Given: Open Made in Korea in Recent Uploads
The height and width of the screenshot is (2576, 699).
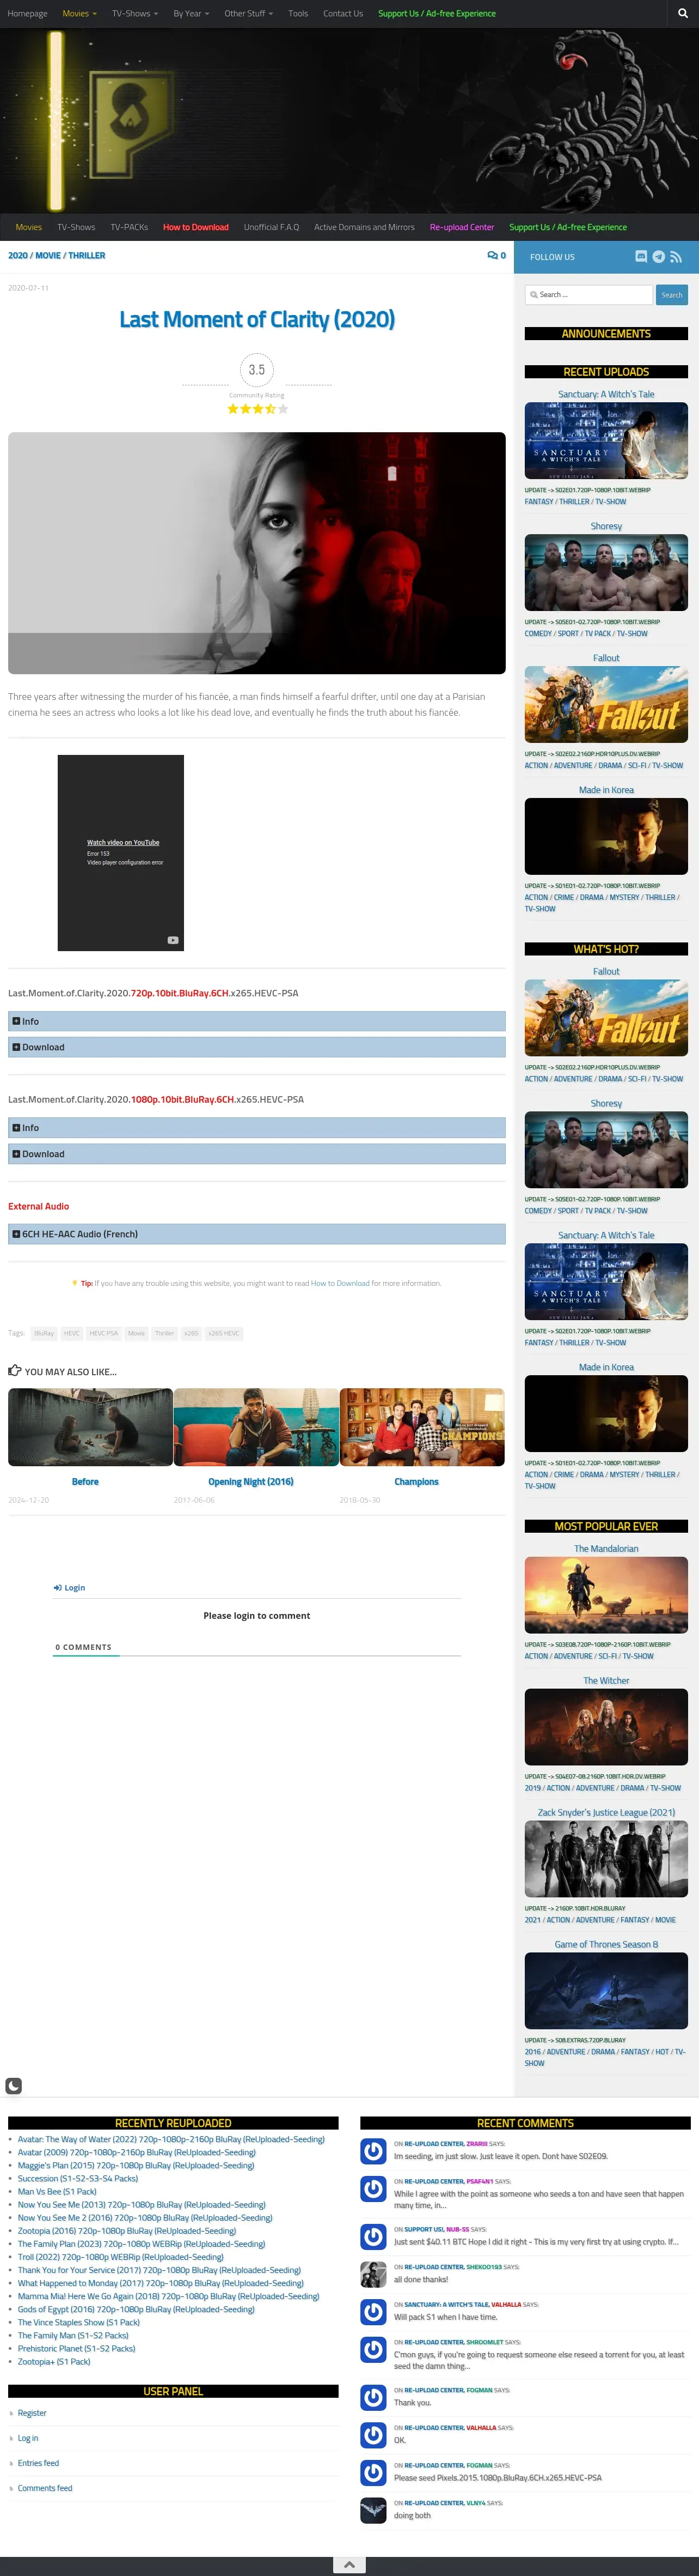Looking at the screenshot, I should tap(606, 836).
